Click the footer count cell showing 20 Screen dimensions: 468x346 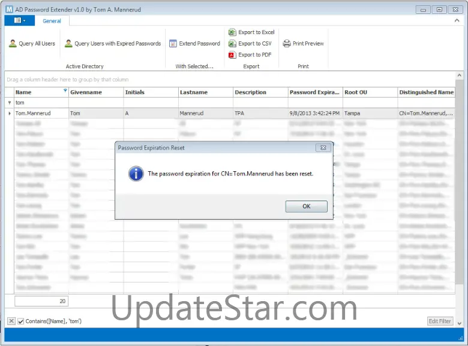tap(41, 301)
